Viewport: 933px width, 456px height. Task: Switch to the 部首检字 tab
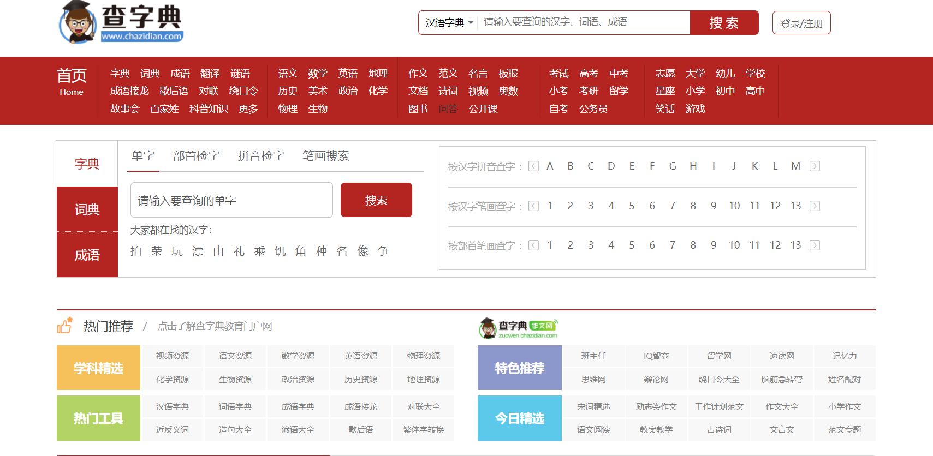196,156
